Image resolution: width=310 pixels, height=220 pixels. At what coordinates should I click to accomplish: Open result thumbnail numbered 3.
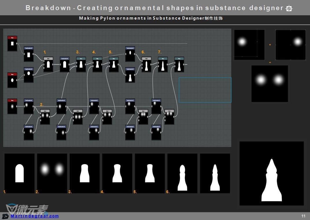coord(85,173)
